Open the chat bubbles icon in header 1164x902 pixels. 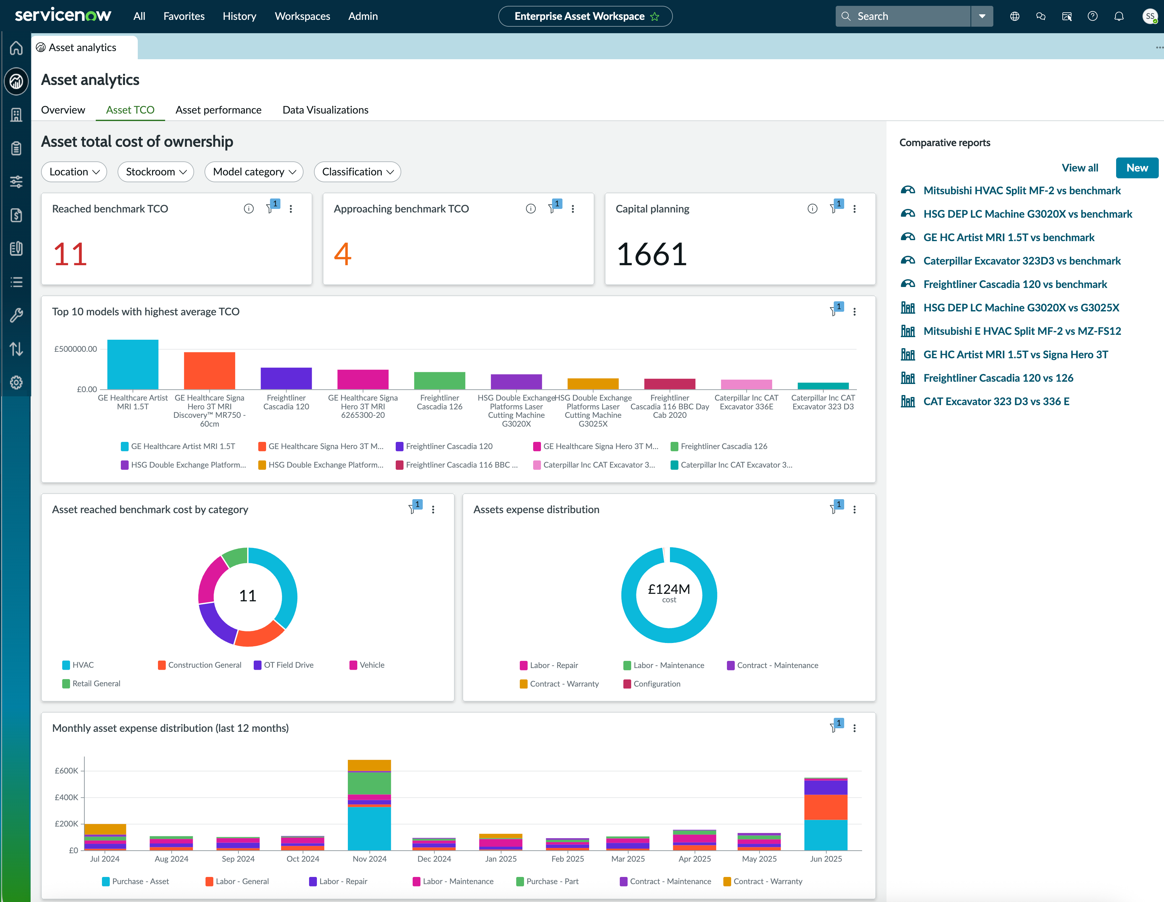click(x=1041, y=17)
